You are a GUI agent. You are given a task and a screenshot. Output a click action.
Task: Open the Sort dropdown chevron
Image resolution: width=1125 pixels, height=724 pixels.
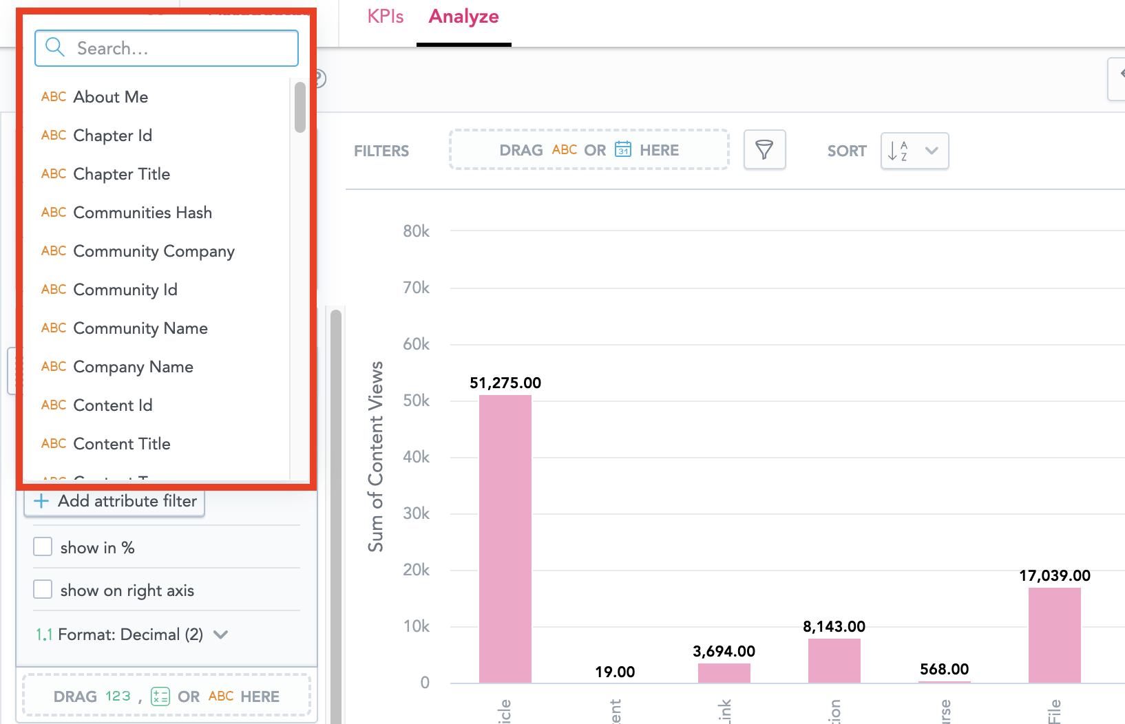coord(932,151)
